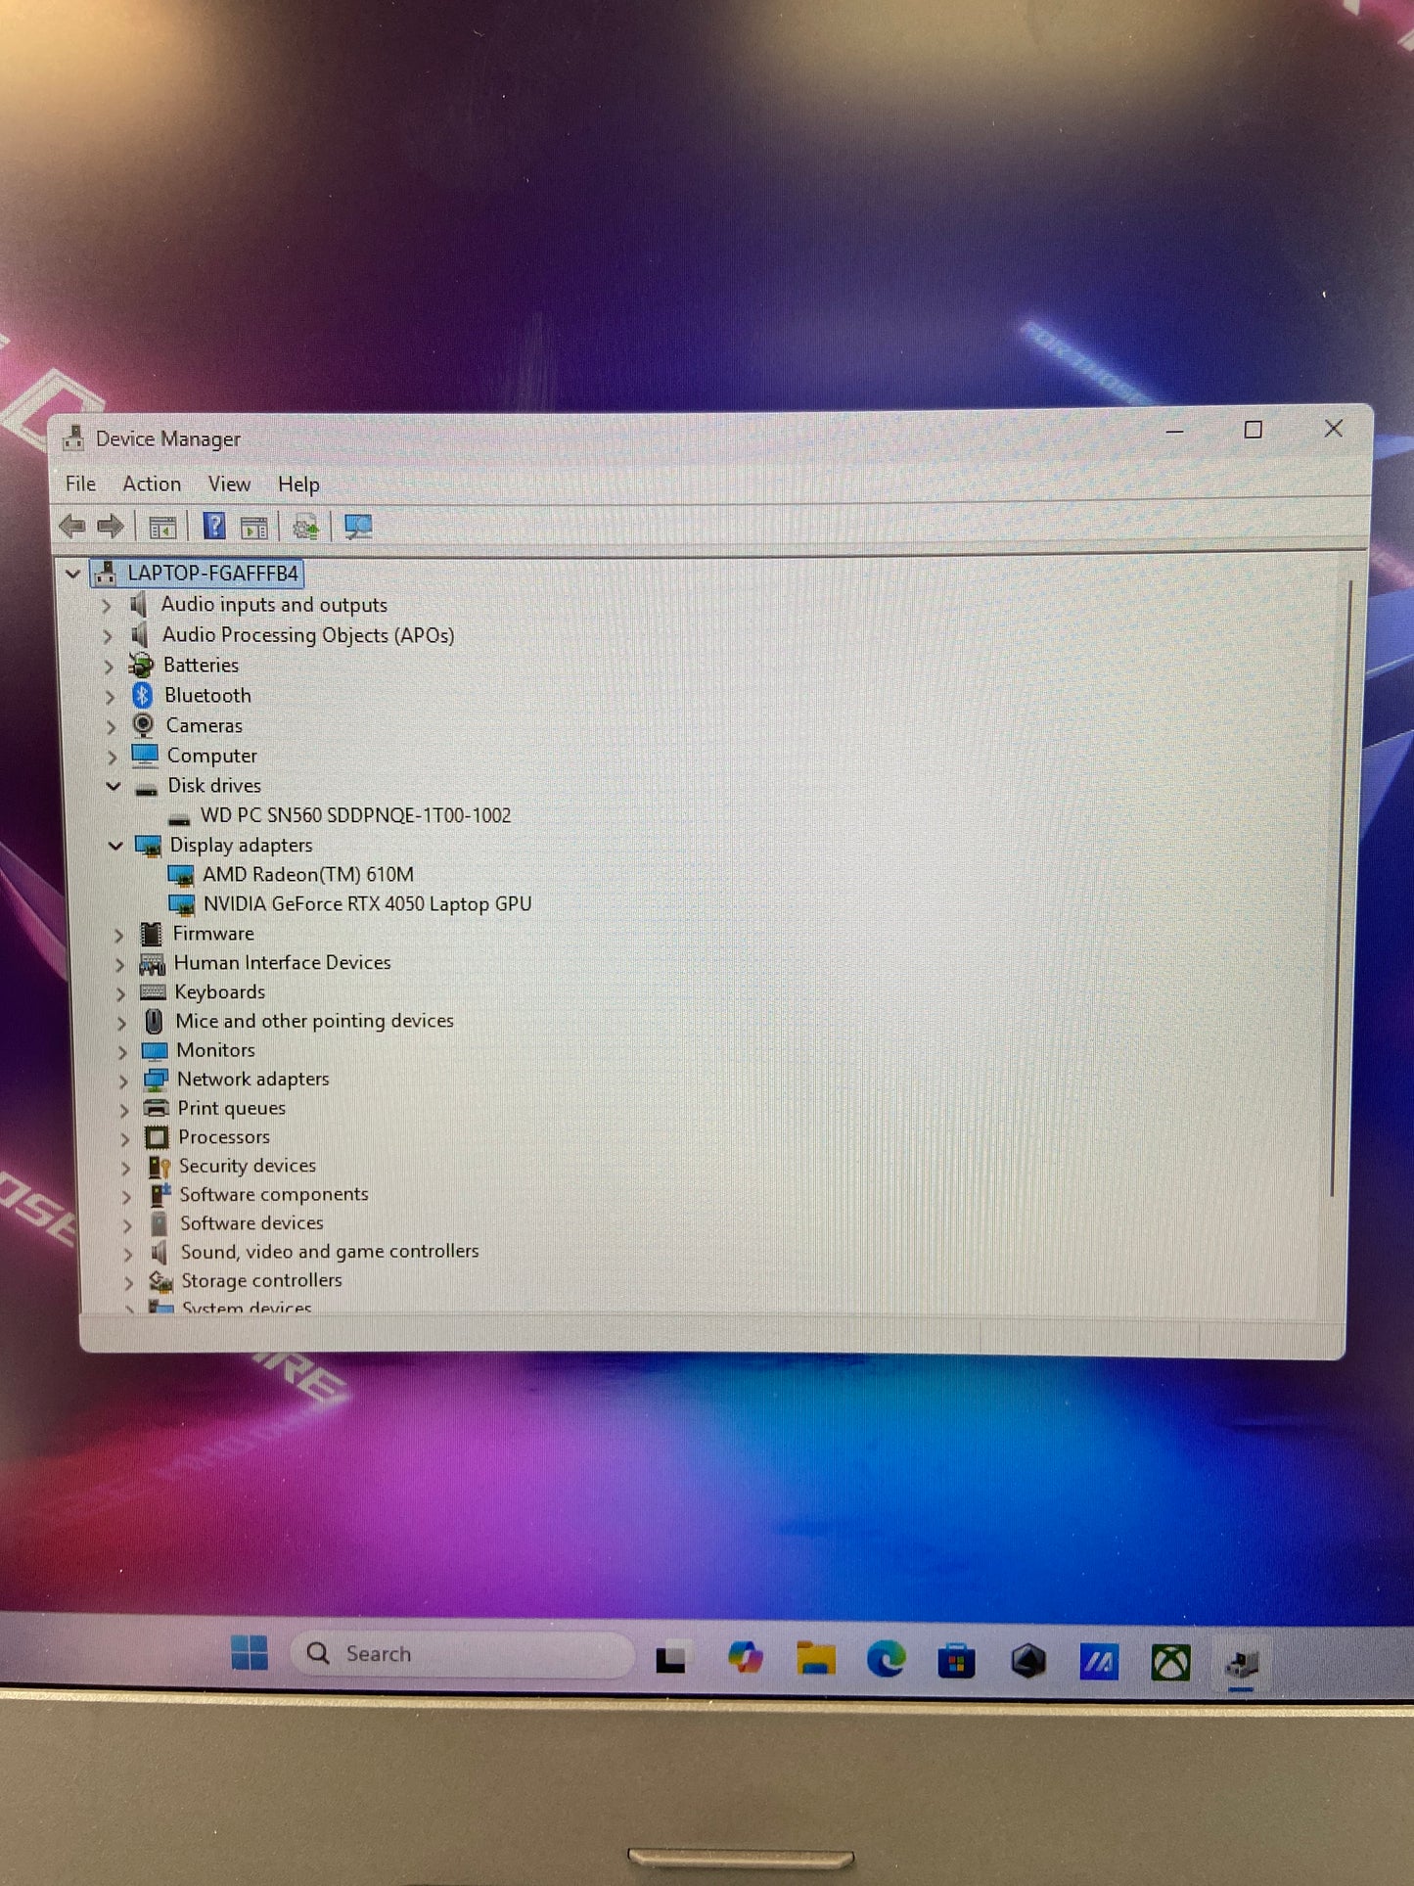The height and width of the screenshot is (1886, 1414).
Task: Click the Storage controllers icon
Action: point(160,1281)
